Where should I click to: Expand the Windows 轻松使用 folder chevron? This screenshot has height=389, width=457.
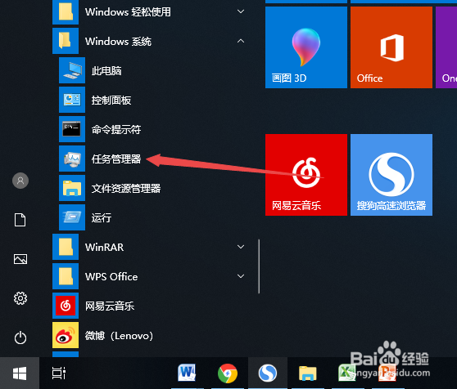241,11
